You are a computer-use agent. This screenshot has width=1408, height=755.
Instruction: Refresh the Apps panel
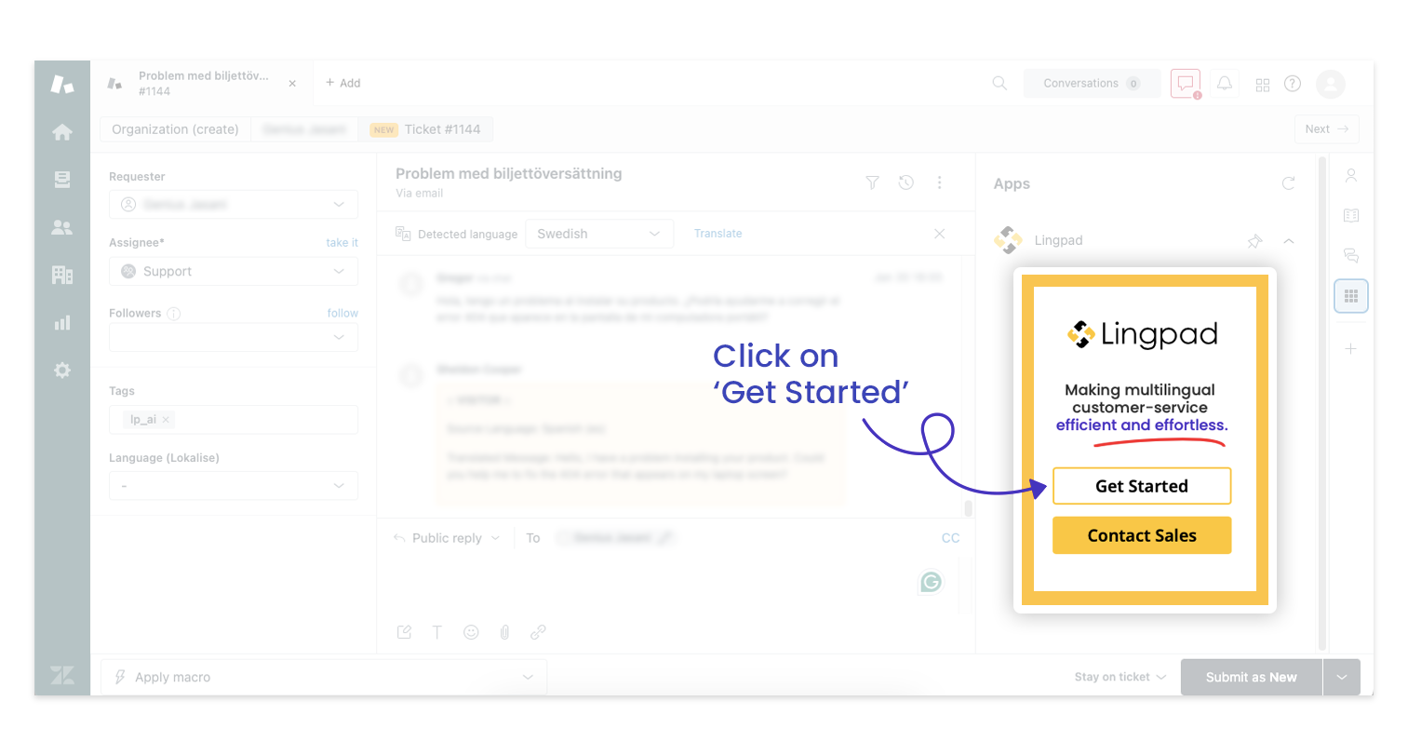1288,183
